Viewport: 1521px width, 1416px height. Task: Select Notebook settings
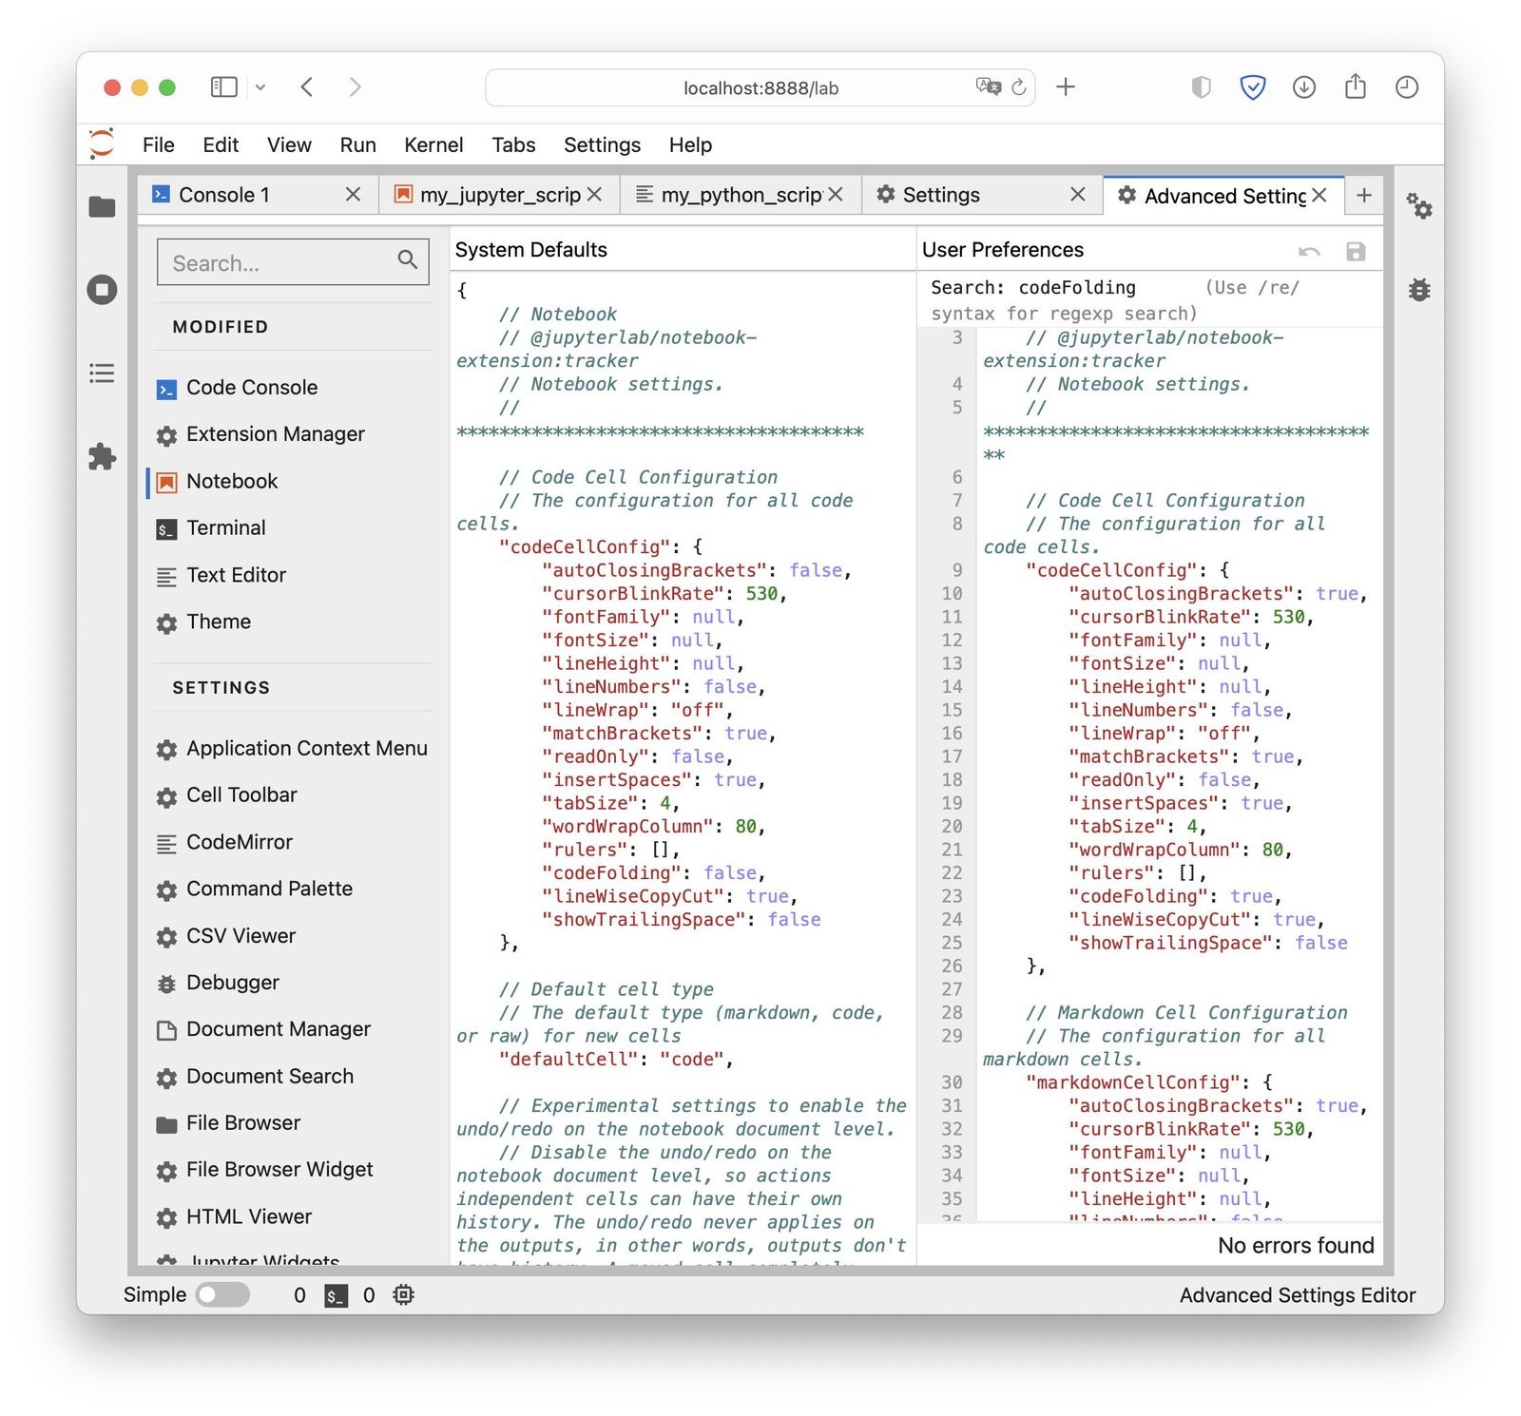(232, 482)
